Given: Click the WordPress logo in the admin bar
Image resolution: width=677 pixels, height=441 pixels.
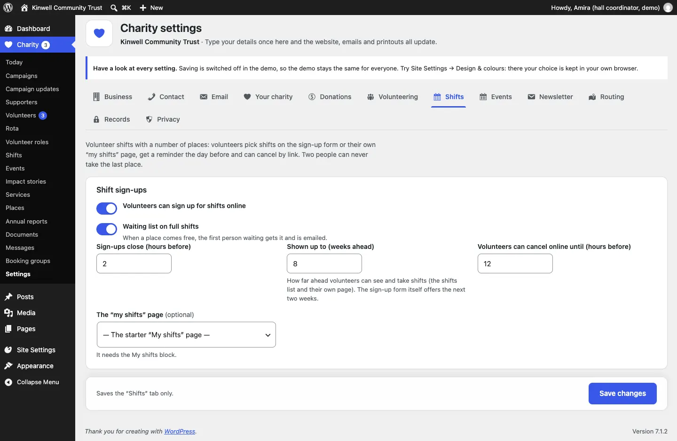Looking at the screenshot, I should pyautogui.click(x=8, y=8).
